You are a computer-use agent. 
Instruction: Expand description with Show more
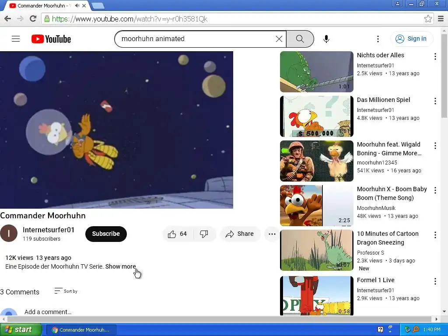coord(121,266)
